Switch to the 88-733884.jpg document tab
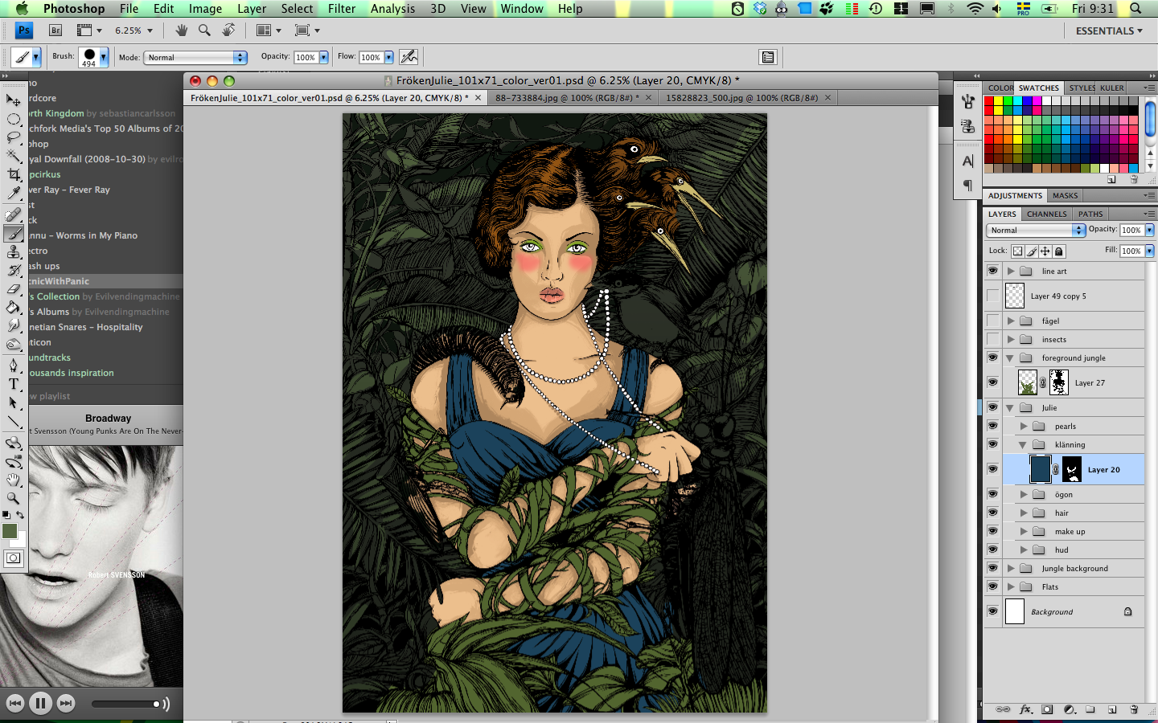 [x=567, y=98]
